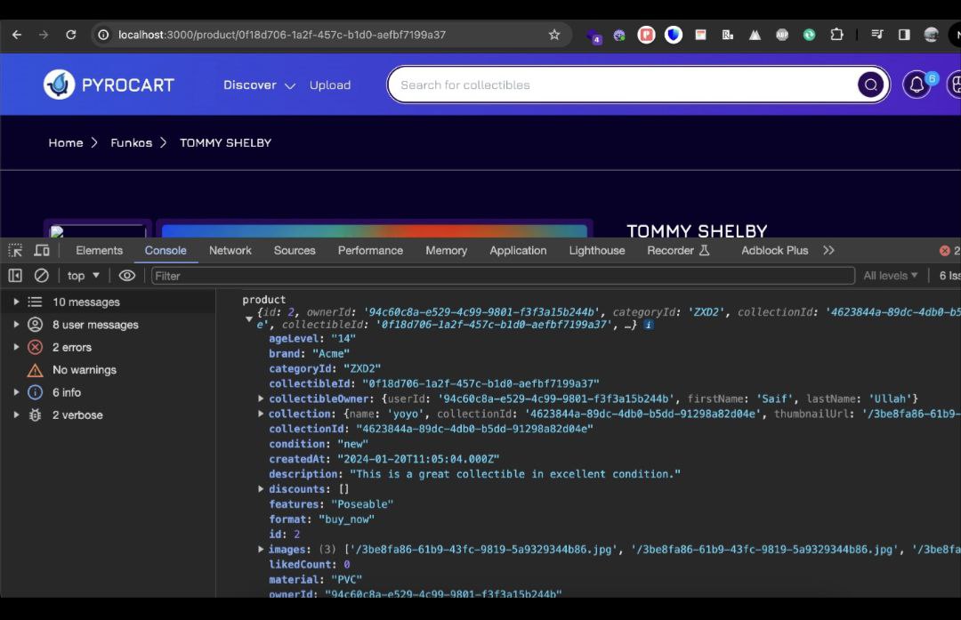Open the 'All levels' log level dropdown
Viewport: 961px width, 620px height.
891,276
